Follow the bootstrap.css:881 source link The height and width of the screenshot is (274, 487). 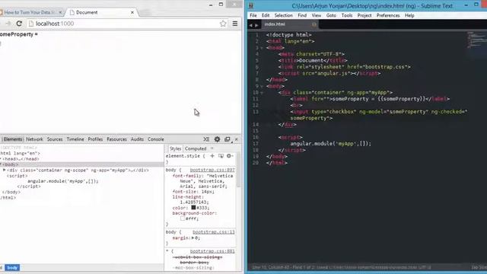212,251
